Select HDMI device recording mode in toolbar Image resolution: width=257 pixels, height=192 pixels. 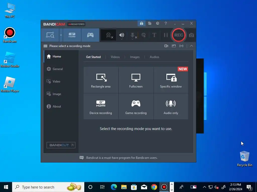(x=72, y=35)
